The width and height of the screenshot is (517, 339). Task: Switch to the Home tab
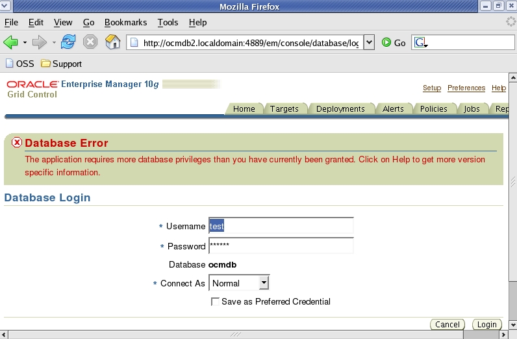(x=244, y=109)
